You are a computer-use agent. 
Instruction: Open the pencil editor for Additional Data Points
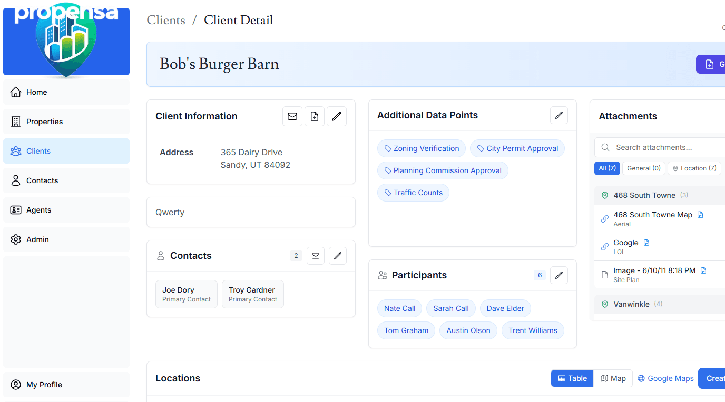tap(559, 115)
